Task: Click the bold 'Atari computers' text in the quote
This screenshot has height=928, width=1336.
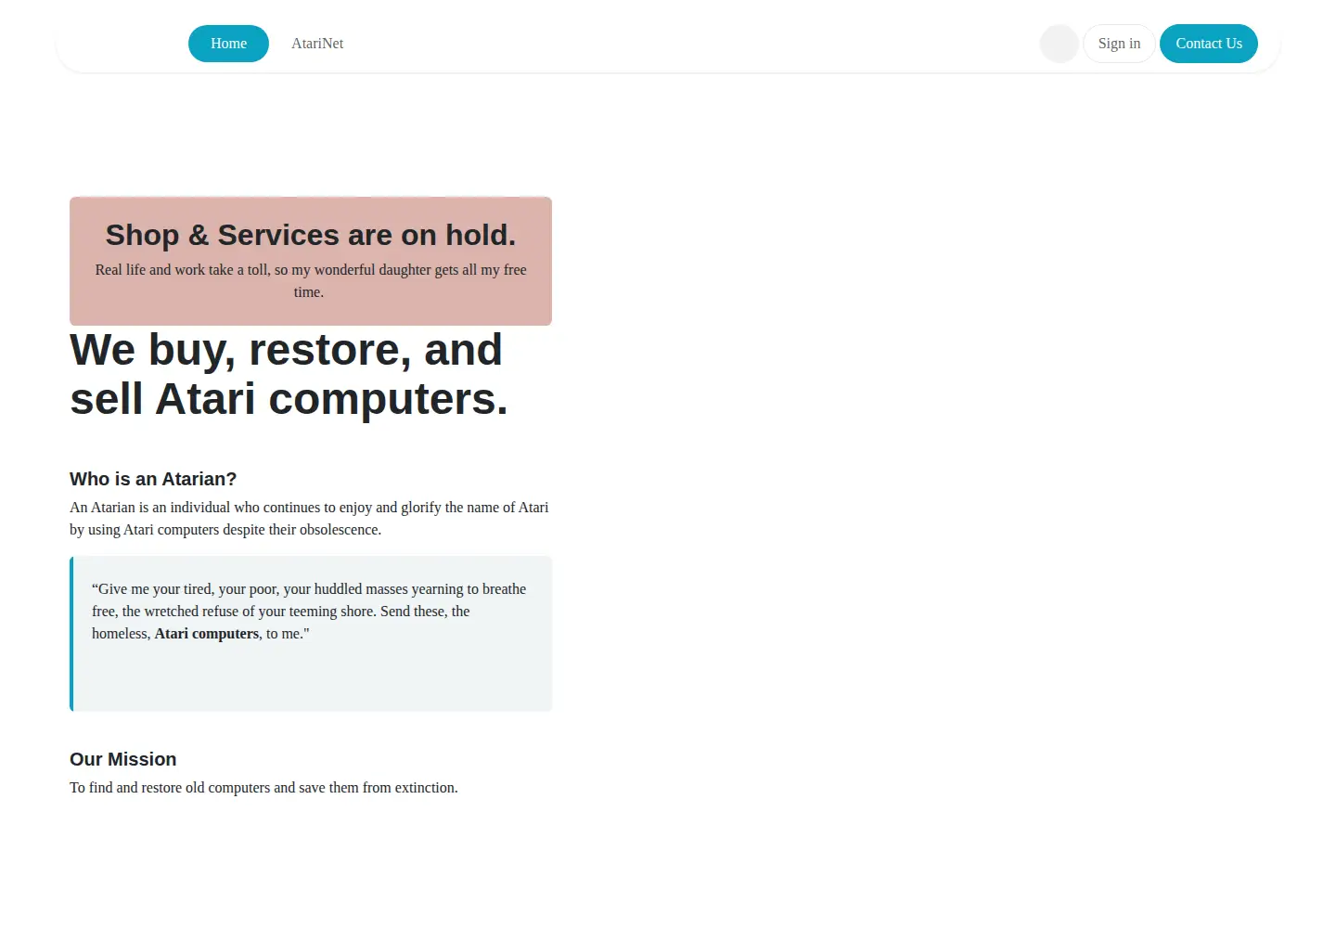Action: tap(207, 634)
